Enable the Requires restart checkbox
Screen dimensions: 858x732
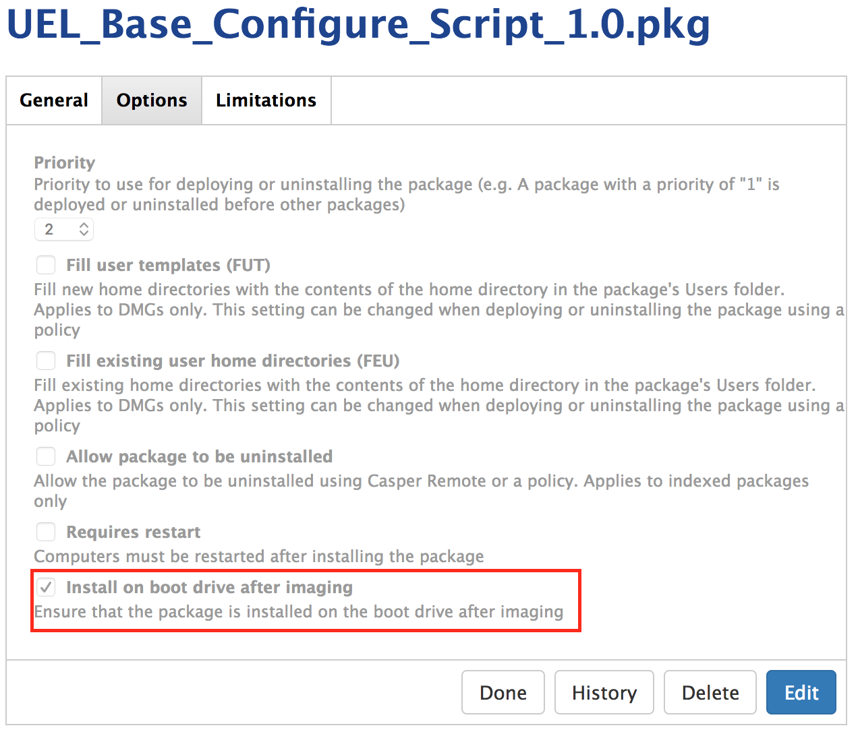click(46, 532)
